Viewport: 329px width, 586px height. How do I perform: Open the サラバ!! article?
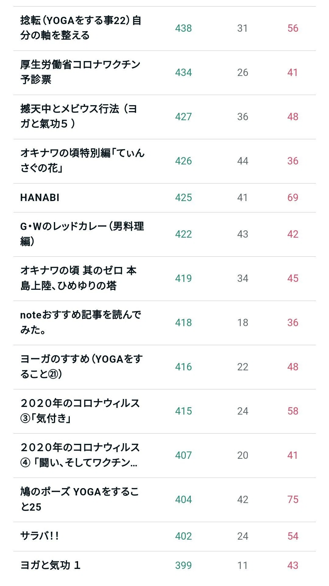click(x=40, y=536)
